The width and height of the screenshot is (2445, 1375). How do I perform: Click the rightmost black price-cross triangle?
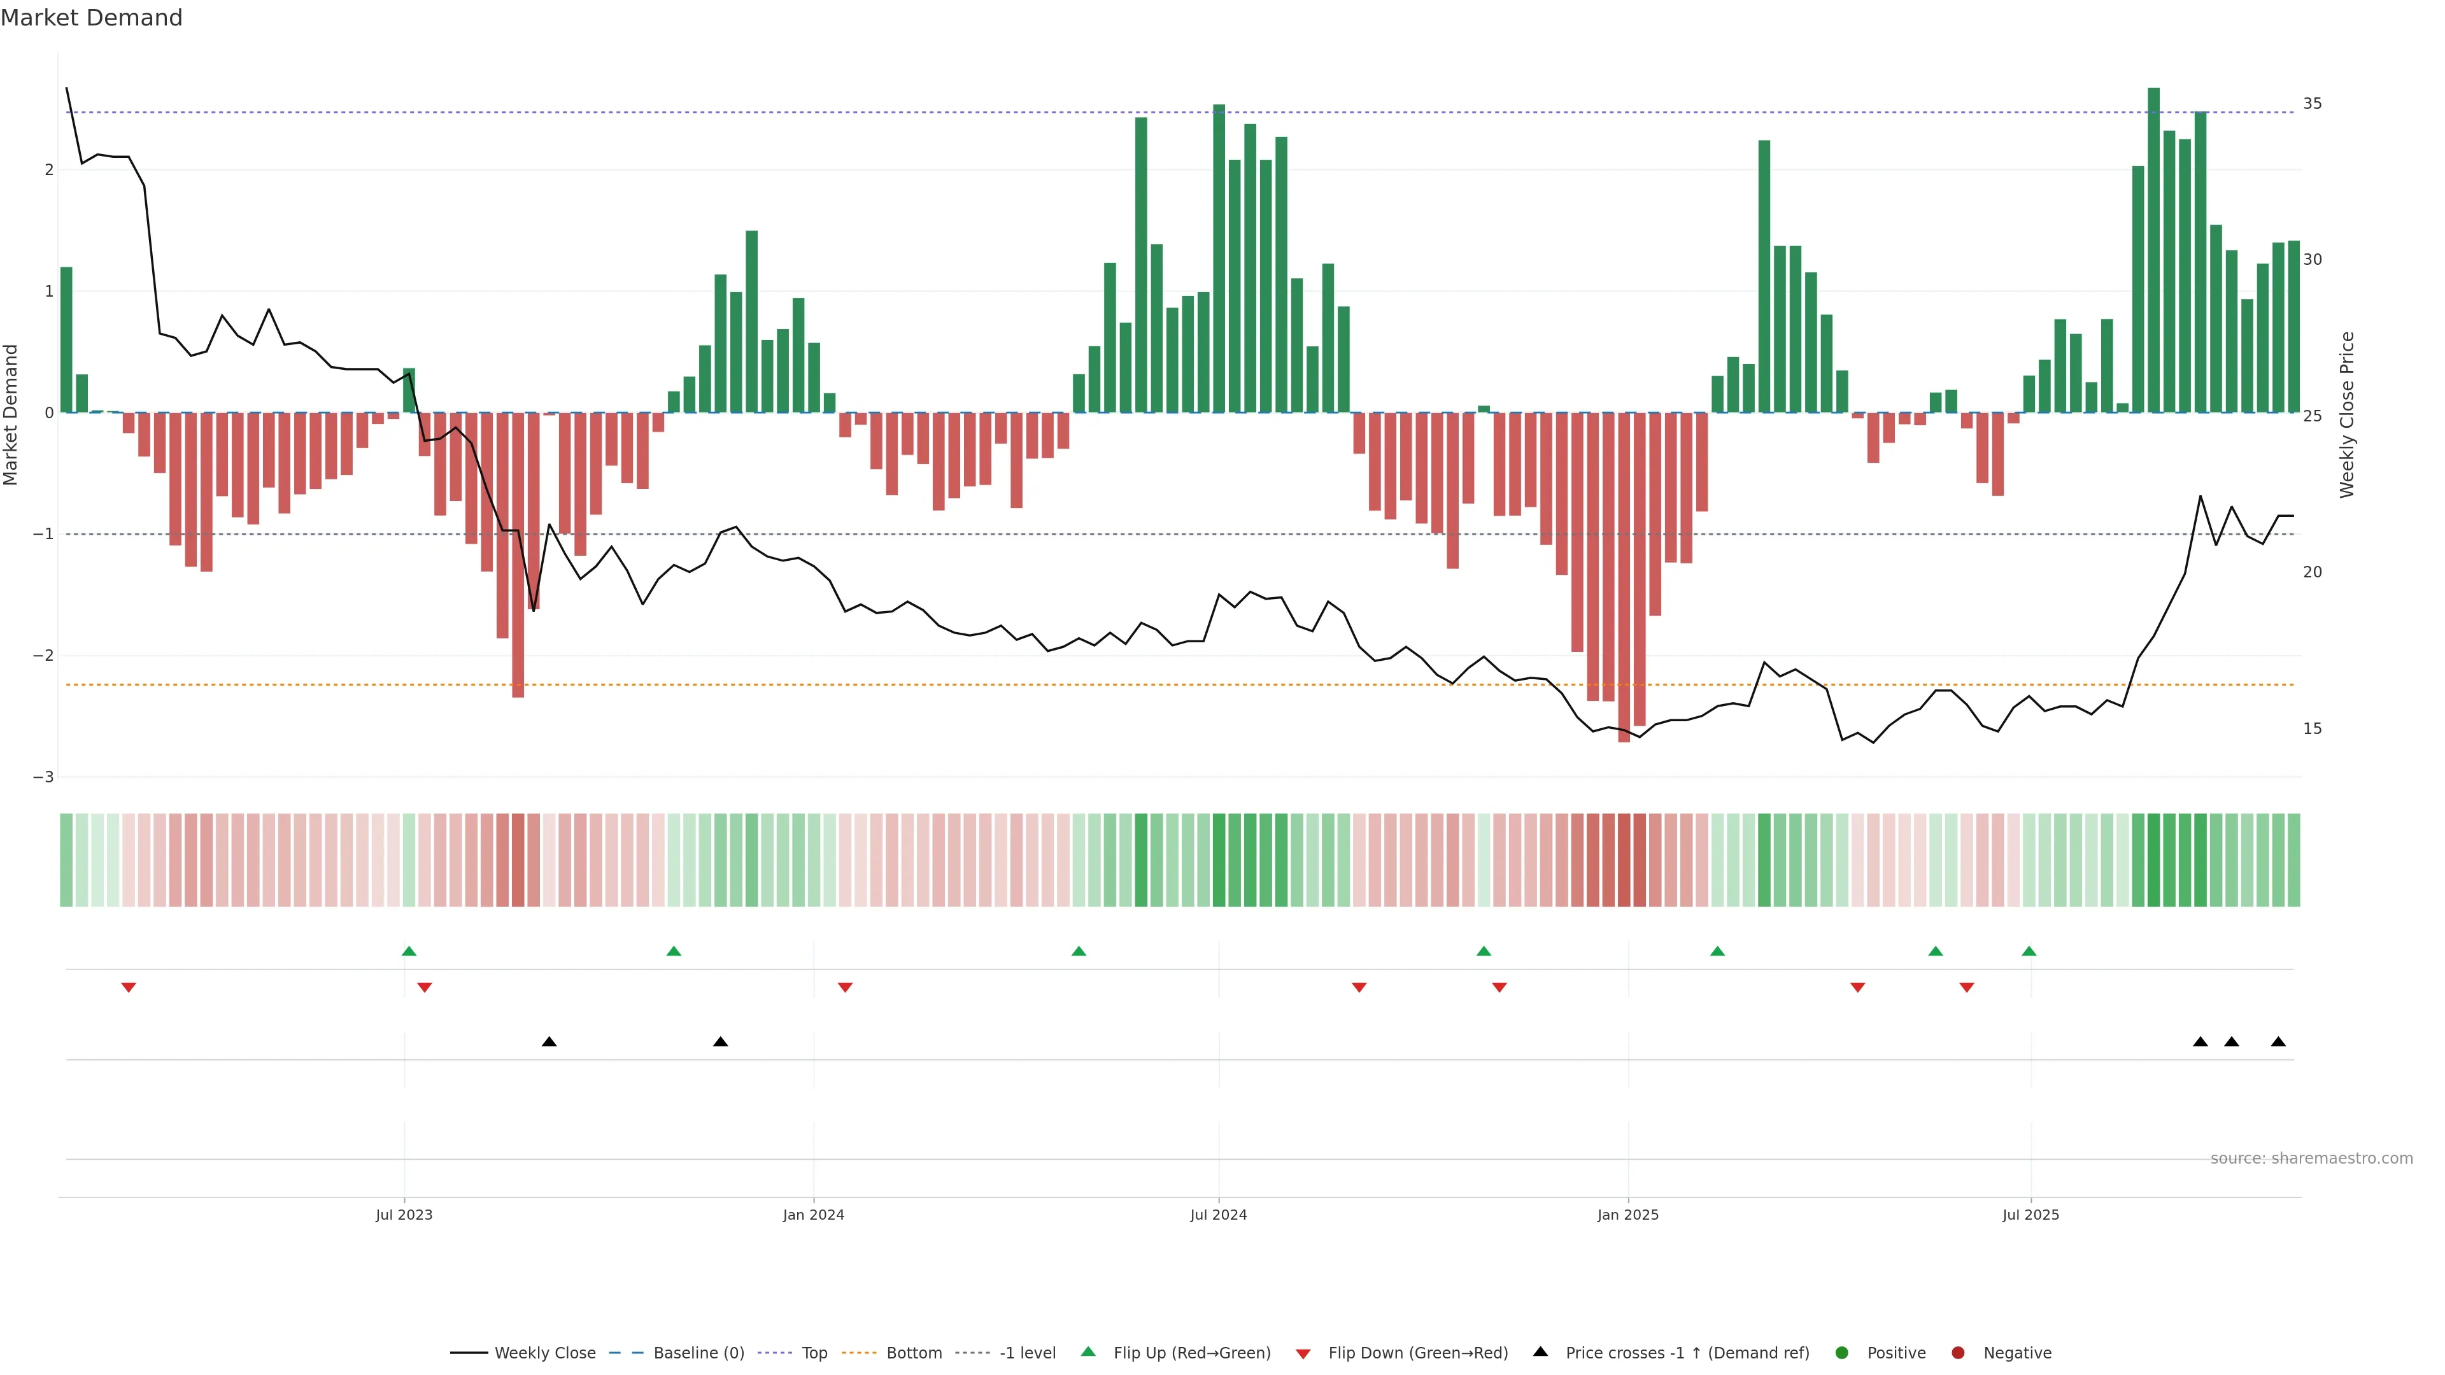tap(2278, 1042)
